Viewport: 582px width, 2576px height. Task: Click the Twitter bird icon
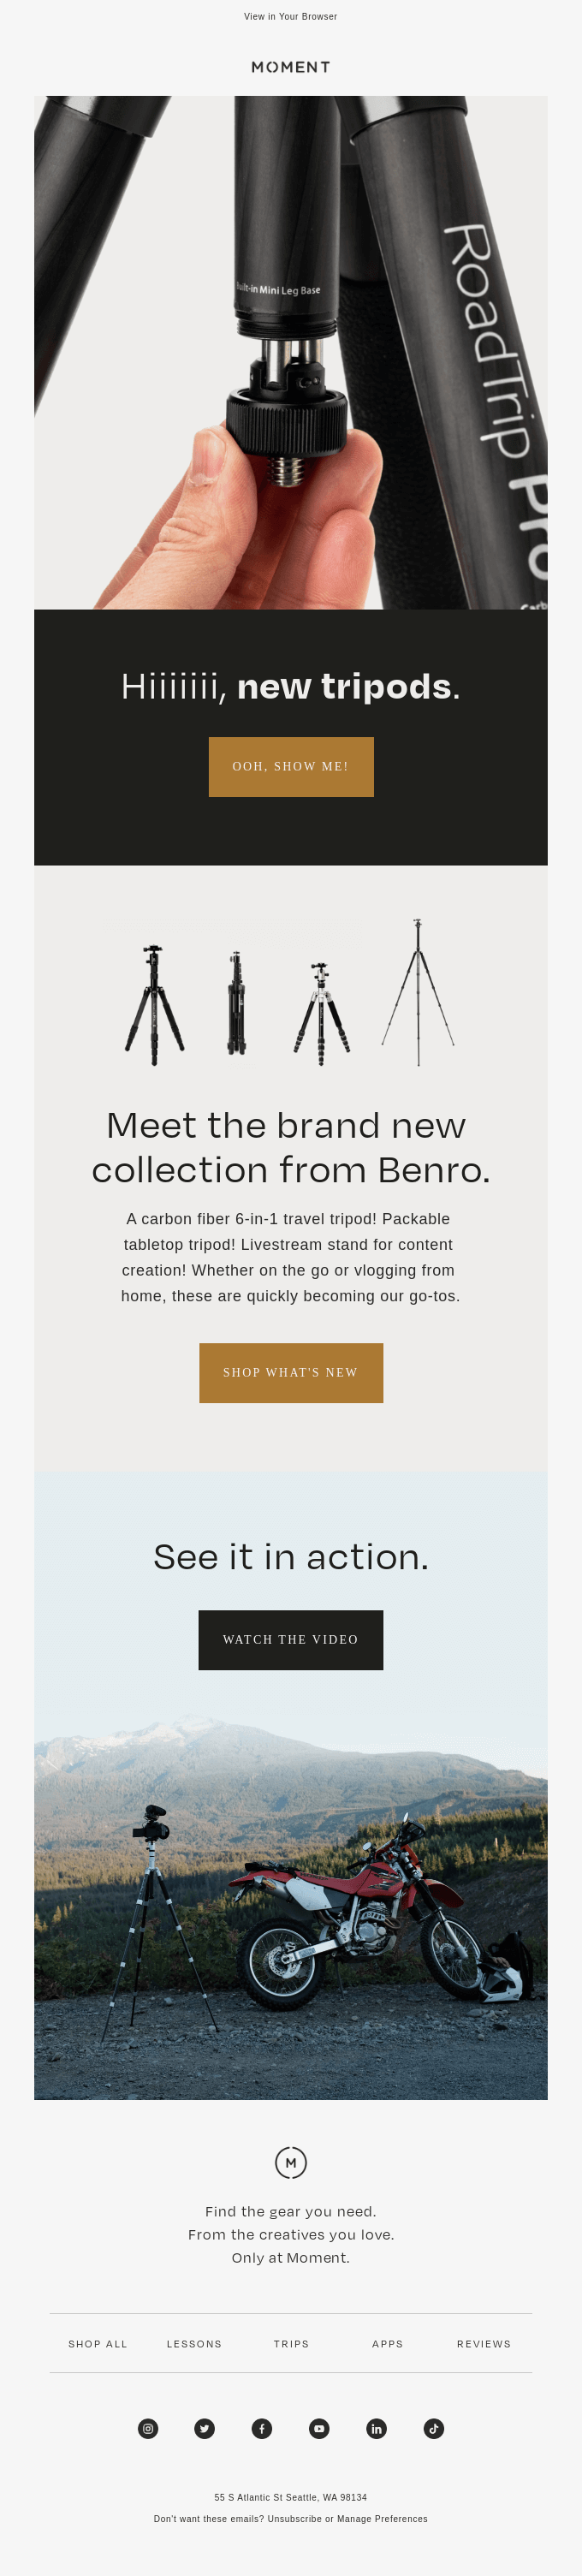point(205,2428)
